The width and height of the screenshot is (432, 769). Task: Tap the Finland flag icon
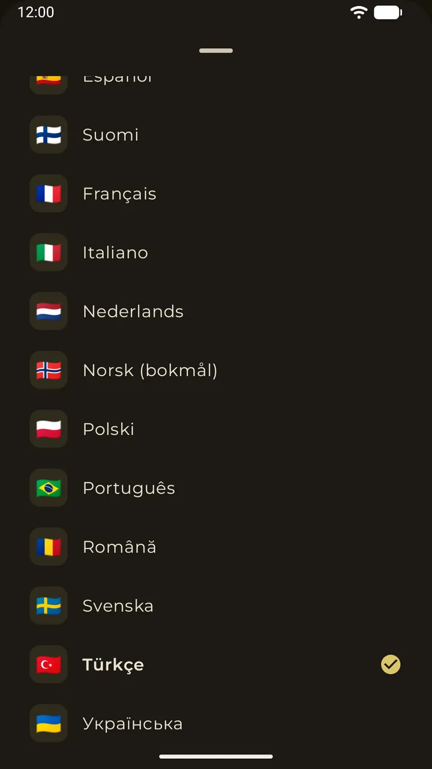tap(49, 135)
